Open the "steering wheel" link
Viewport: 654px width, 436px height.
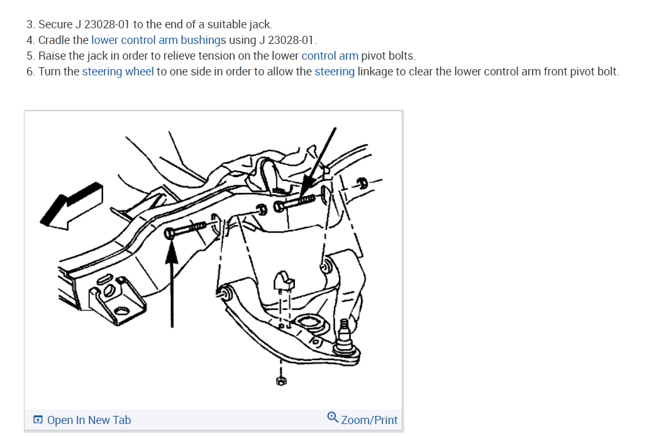pyautogui.click(x=118, y=72)
